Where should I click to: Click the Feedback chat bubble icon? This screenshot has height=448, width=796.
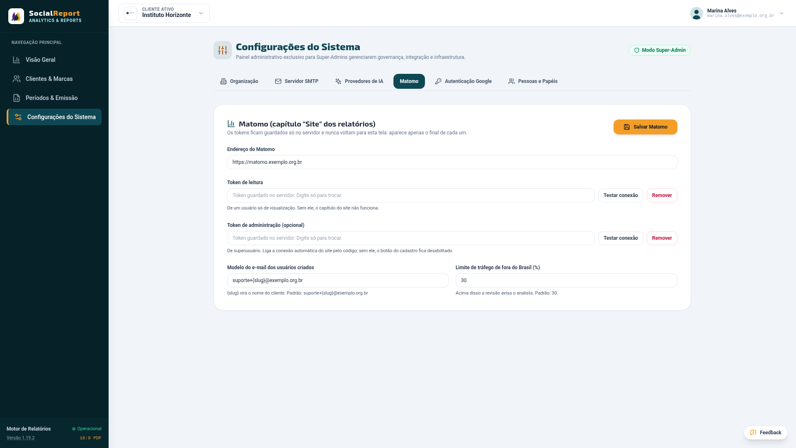point(753,433)
